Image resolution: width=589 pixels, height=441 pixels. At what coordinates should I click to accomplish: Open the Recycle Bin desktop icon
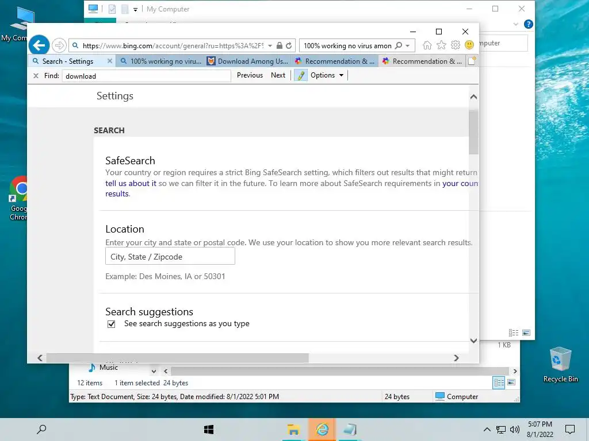click(x=560, y=365)
